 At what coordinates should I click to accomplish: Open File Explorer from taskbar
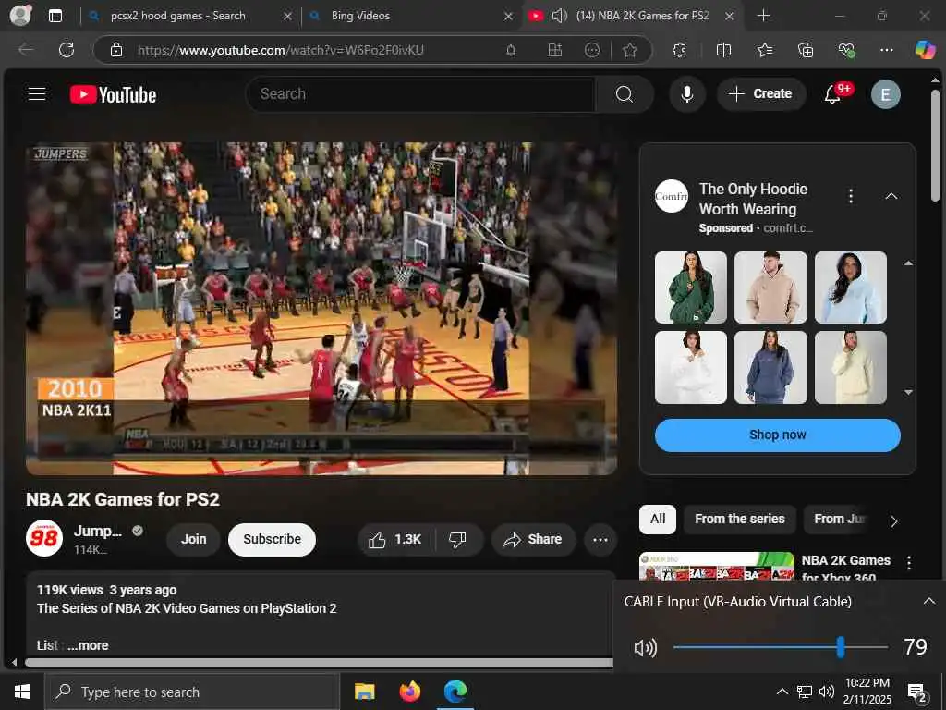[x=364, y=692]
